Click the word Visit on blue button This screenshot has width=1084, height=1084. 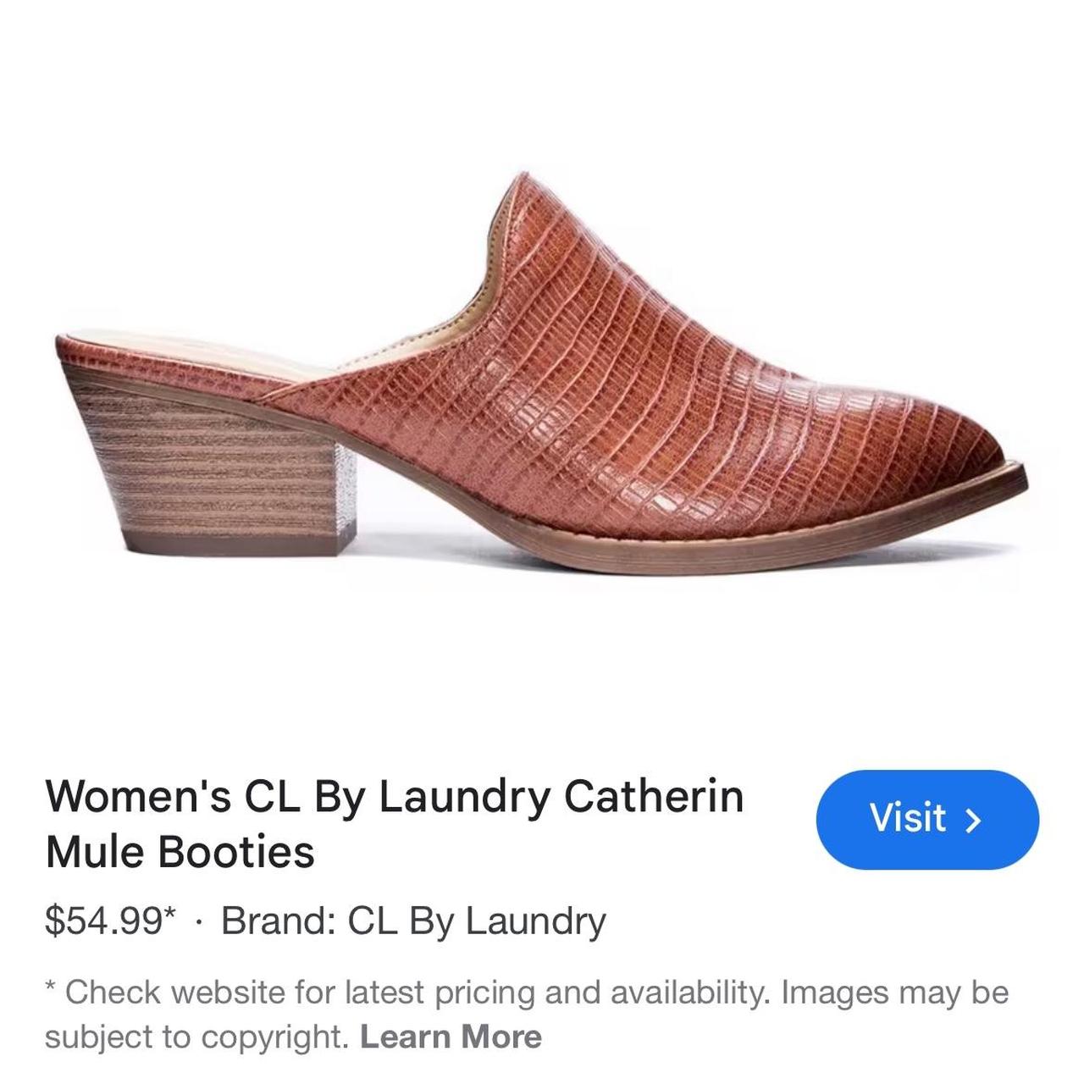pyautogui.click(x=907, y=818)
